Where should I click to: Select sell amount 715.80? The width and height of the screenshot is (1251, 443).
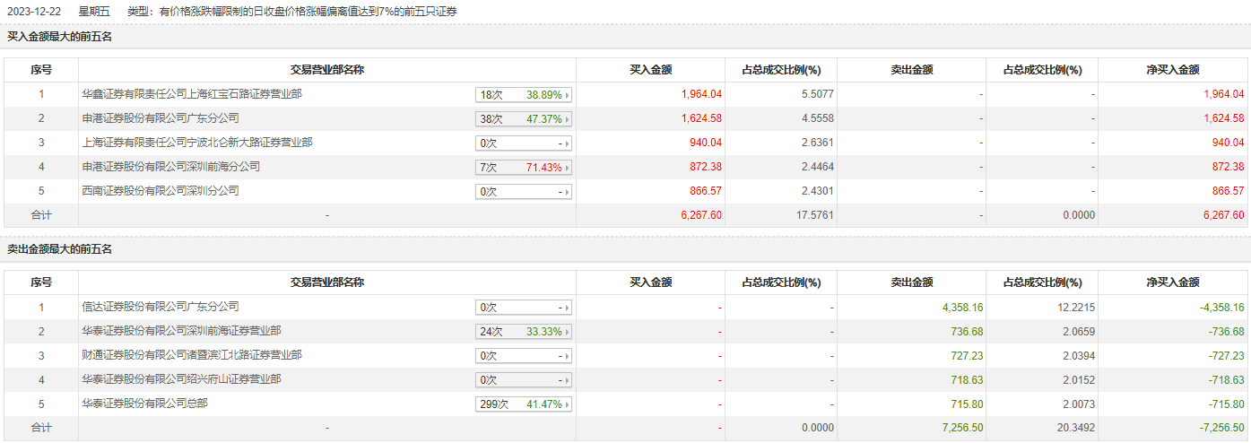[966, 403]
